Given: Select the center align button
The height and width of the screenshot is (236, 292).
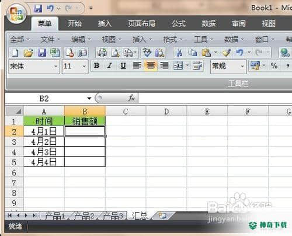Looking at the screenshot, I should [151, 66].
